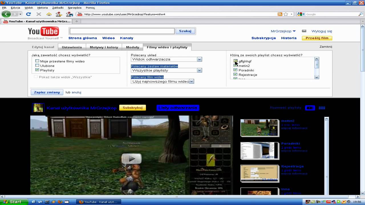Uncheck the metin2 playlist checkbox

[x=235, y=65]
